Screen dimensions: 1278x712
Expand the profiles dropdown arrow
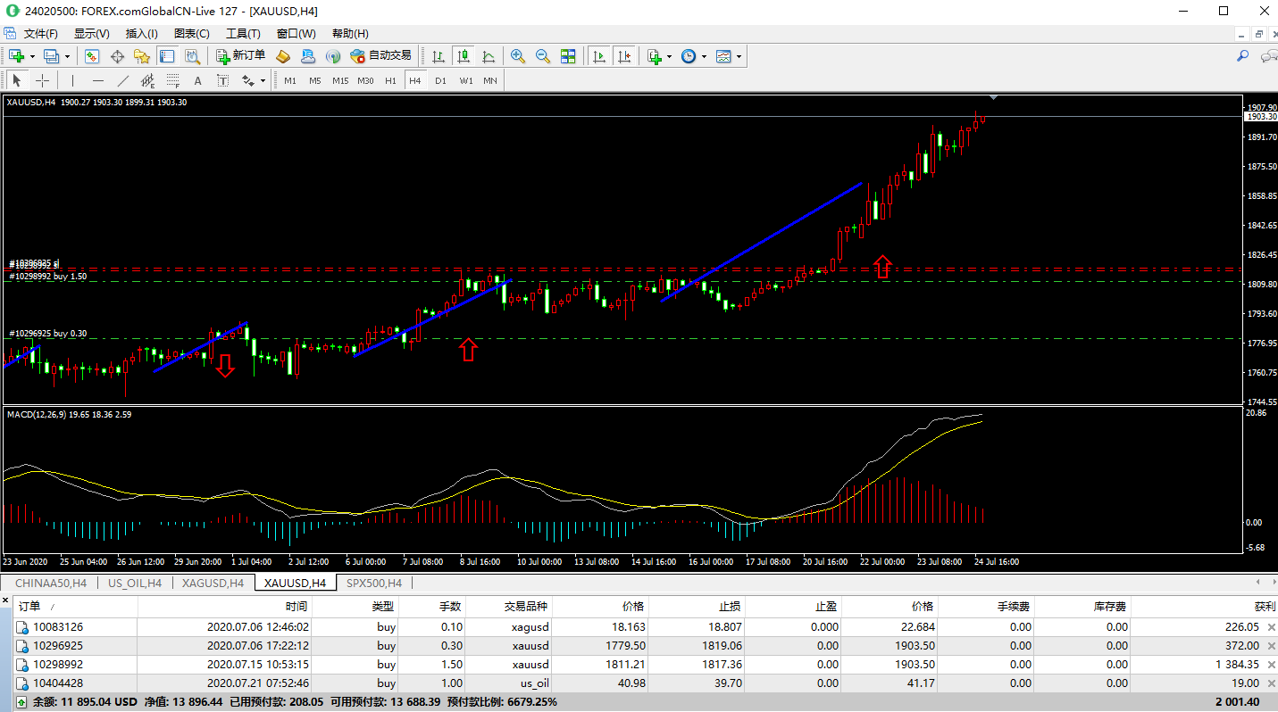[x=68, y=56]
